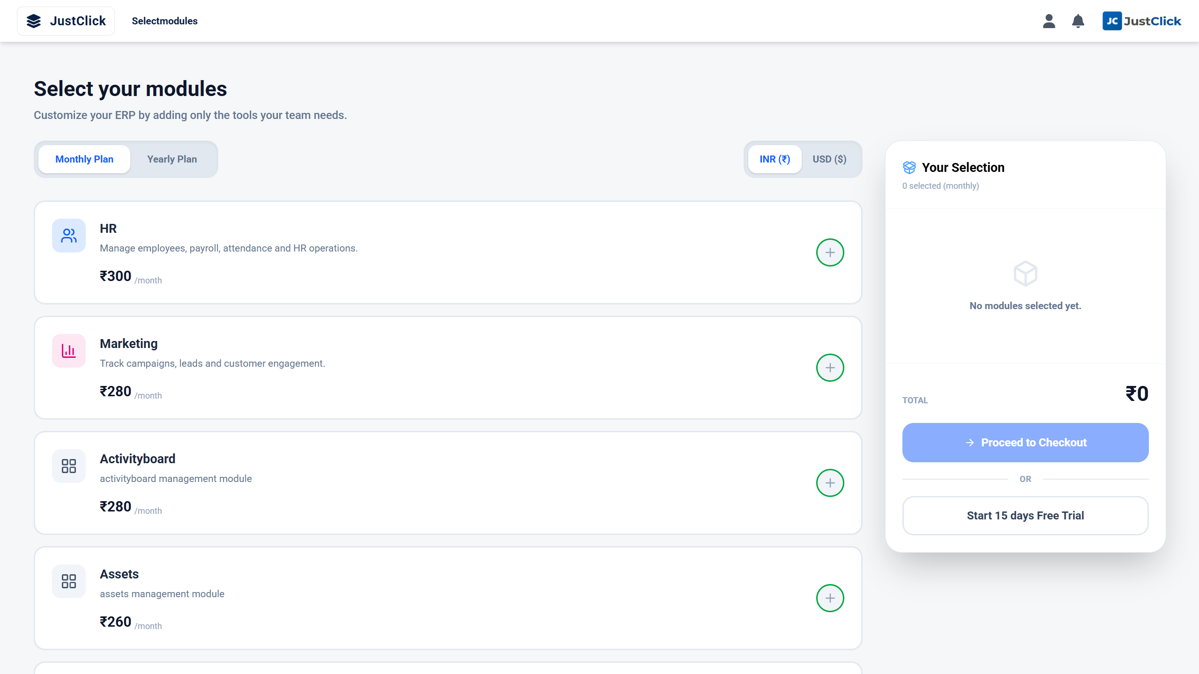Click the HR people icon

pyautogui.click(x=69, y=236)
